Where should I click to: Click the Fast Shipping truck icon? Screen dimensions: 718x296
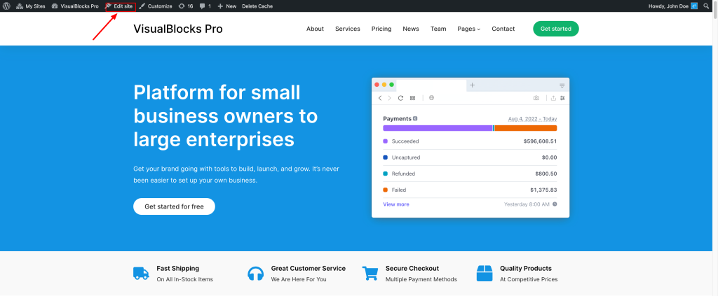tap(141, 273)
